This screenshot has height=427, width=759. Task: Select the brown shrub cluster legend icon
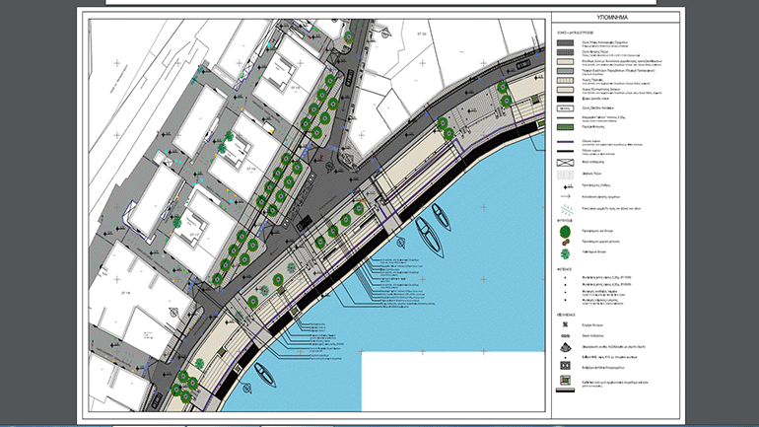click(x=567, y=243)
